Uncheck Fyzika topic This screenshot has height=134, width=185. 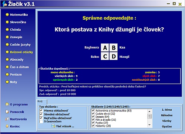coord(93,123)
